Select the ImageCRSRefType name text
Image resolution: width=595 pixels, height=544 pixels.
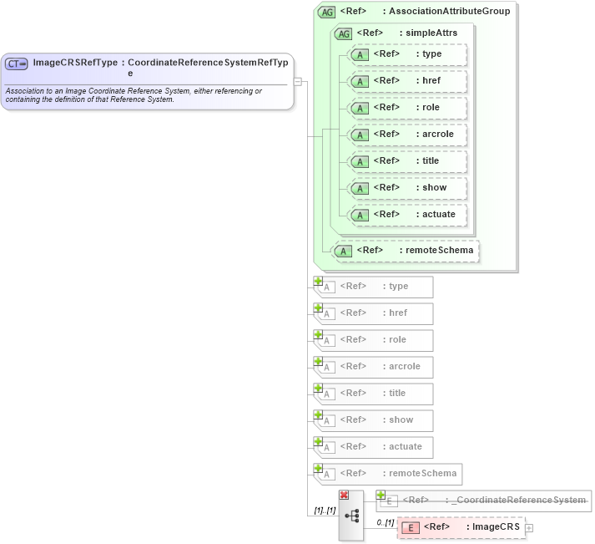75,63
